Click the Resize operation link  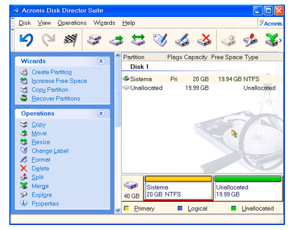coord(41,142)
